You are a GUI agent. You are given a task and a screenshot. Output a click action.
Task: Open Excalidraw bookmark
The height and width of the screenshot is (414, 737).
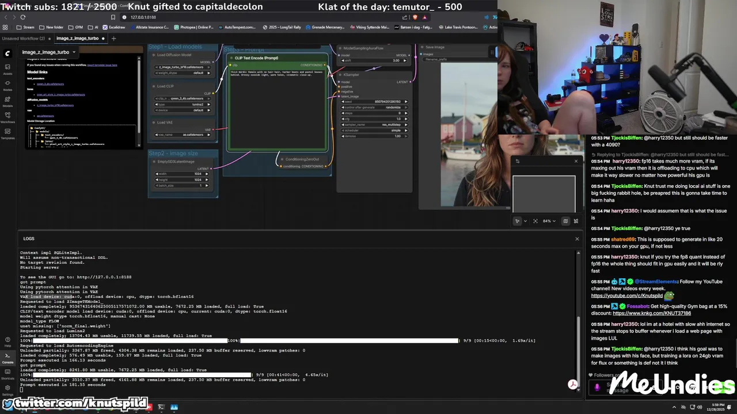click(114, 27)
